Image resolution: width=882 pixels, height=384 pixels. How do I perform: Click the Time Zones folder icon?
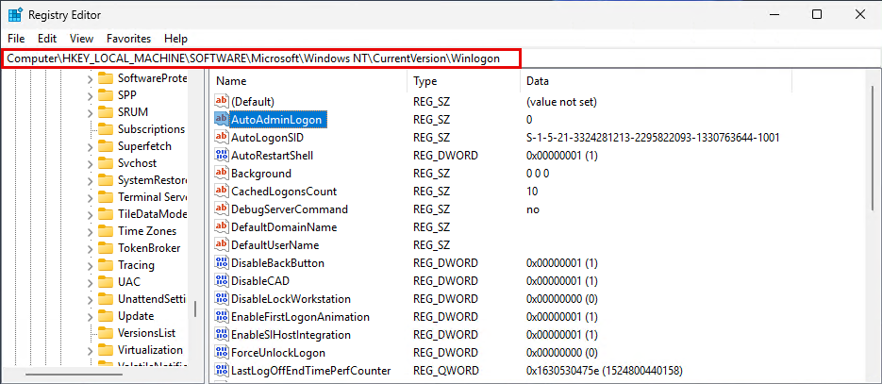click(106, 231)
